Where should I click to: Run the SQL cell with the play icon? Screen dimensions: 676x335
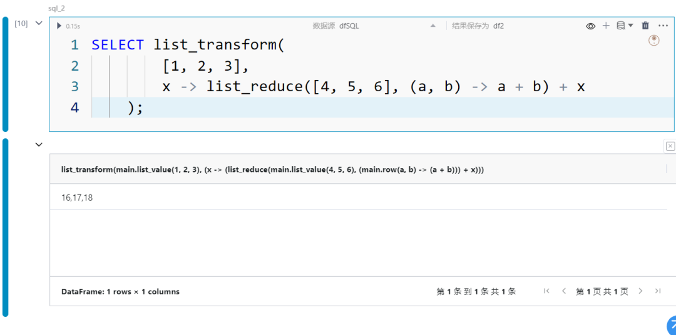point(59,26)
